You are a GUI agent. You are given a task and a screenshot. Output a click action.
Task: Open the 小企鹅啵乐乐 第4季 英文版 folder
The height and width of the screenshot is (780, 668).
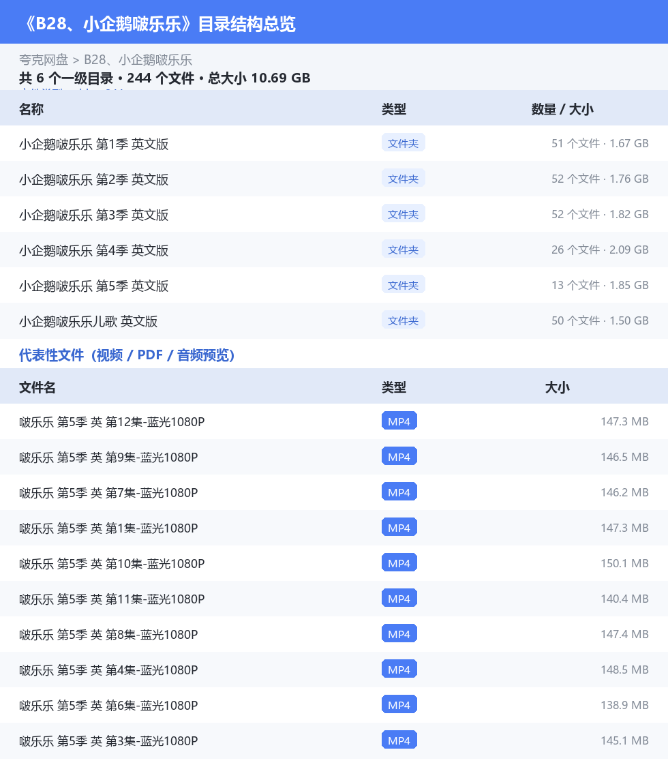[93, 250]
